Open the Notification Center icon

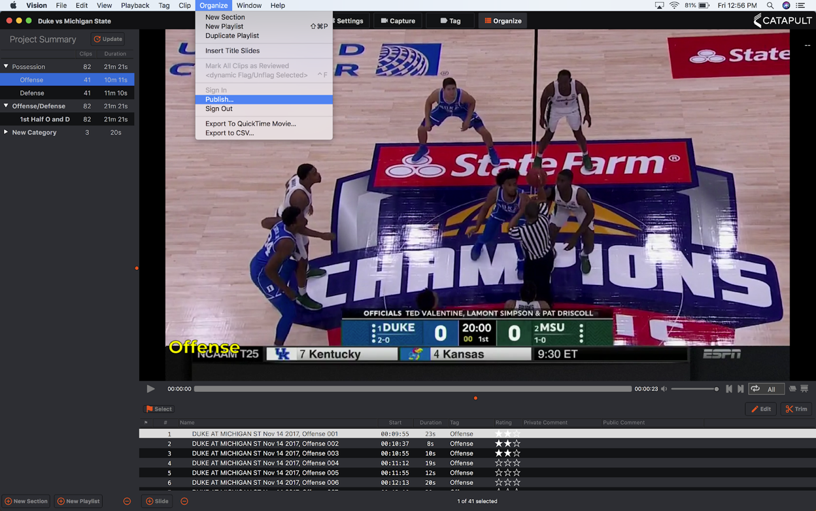click(x=800, y=5)
